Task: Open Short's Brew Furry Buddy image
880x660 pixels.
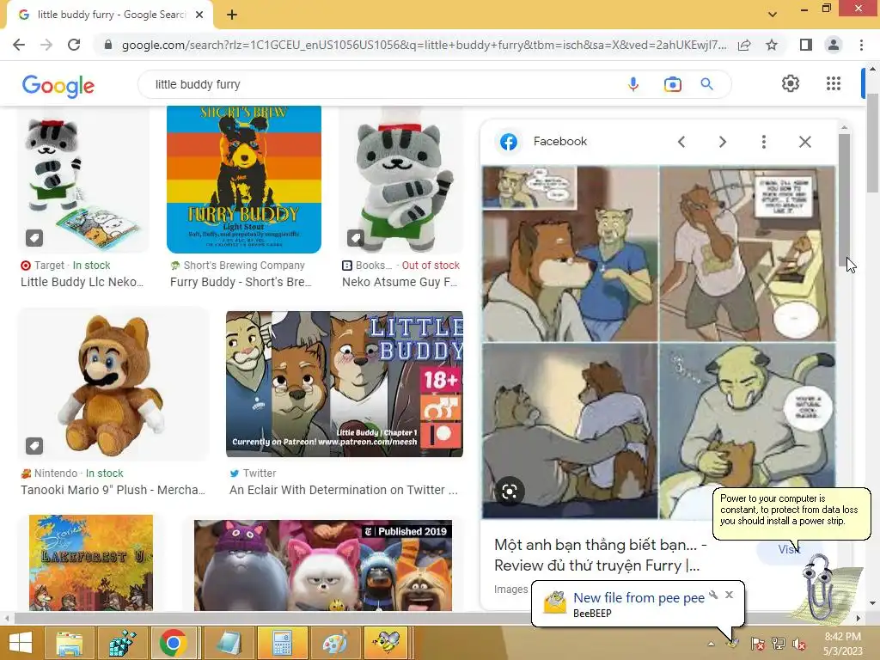Action: pyautogui.click(x=244, y=180)
